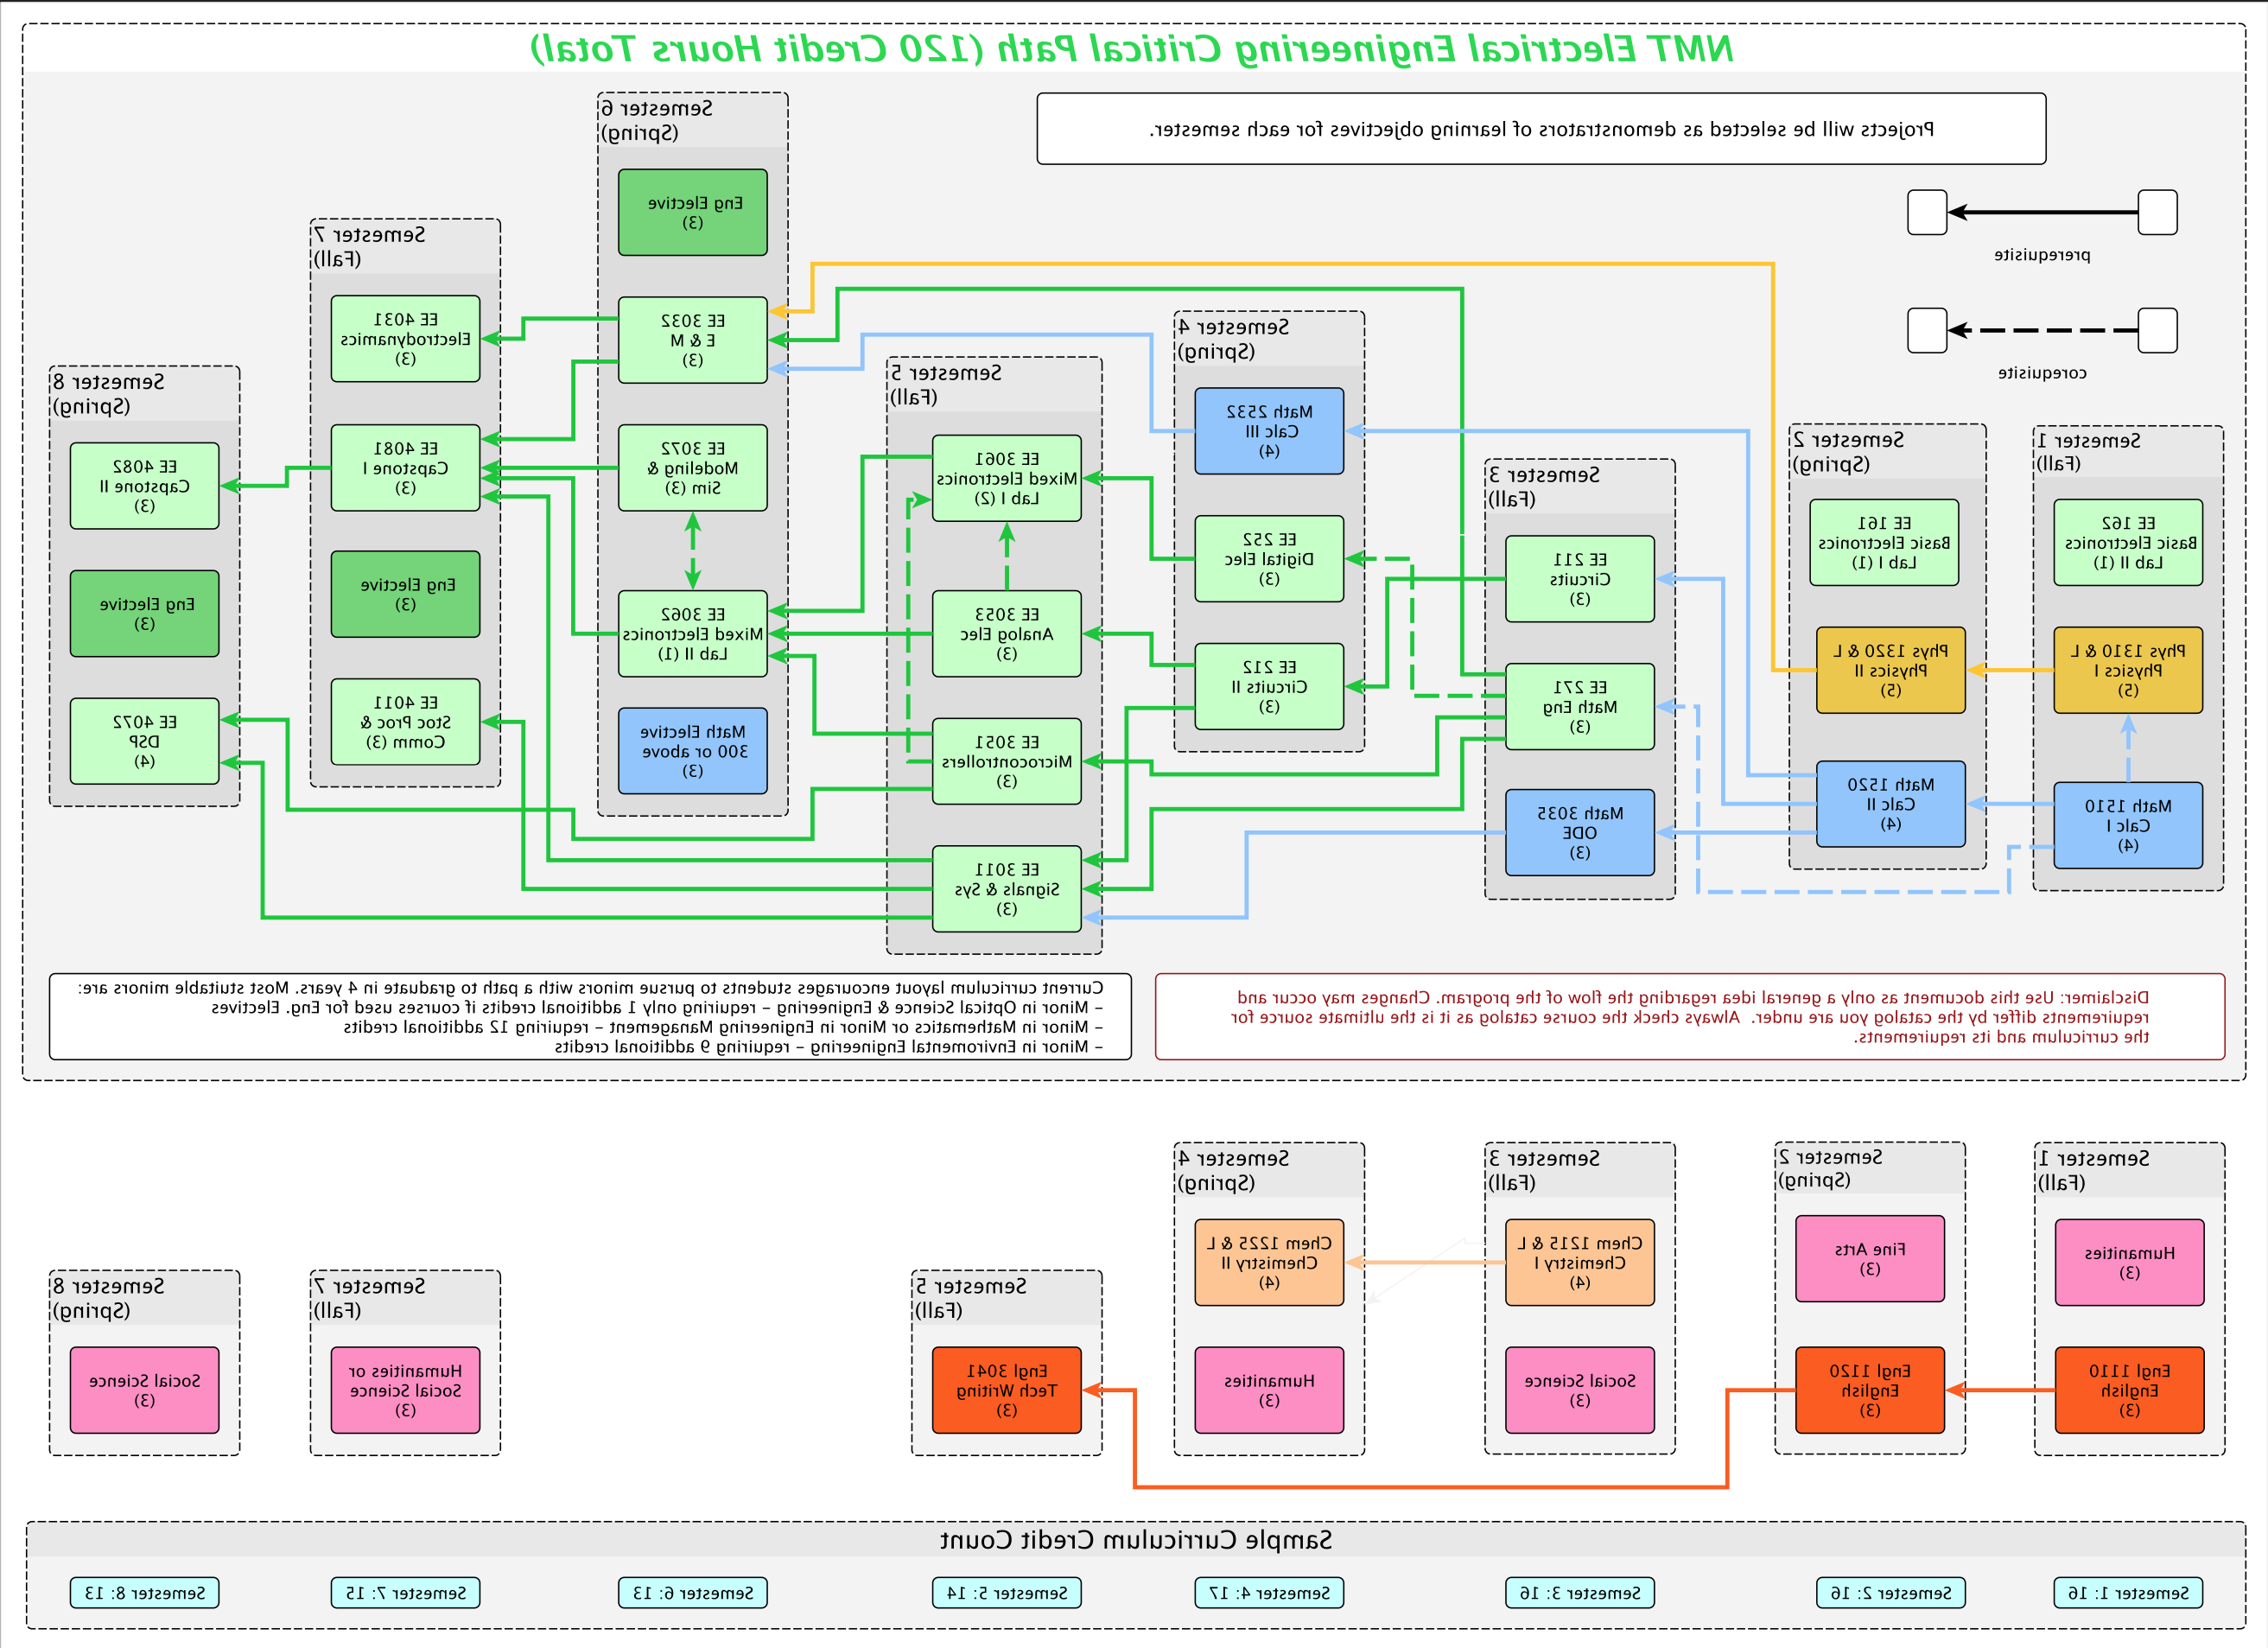Click the EE 3053 Analog Elec box
Viewport: 2268px width, 1648px height.
coord(1006,634)
